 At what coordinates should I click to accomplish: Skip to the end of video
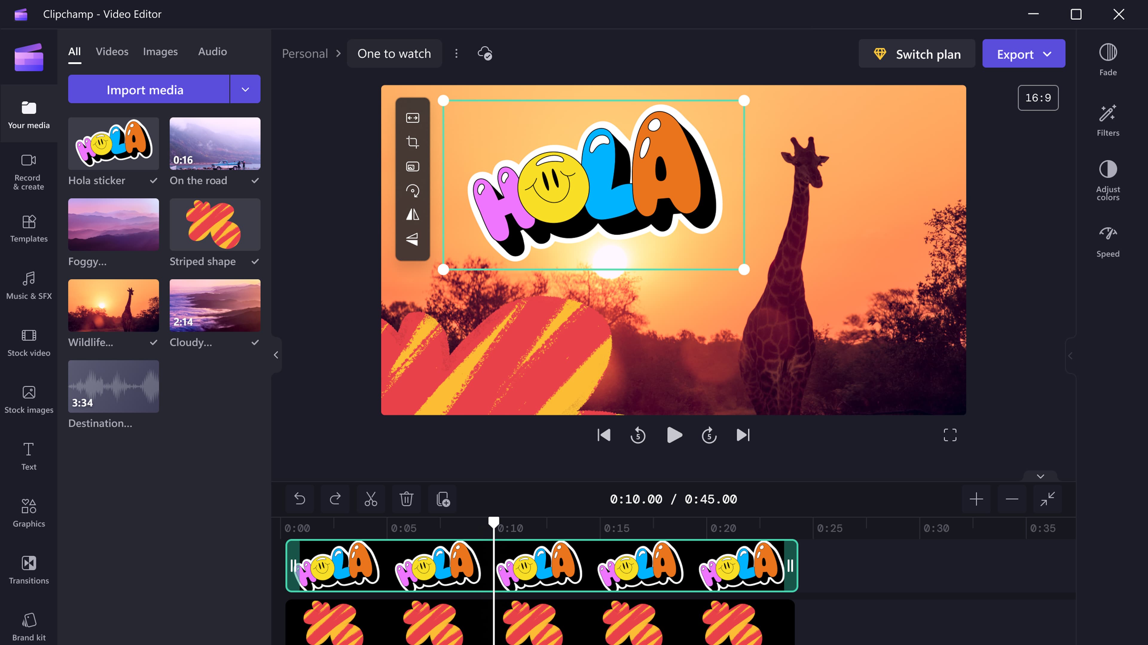(743, 435)
